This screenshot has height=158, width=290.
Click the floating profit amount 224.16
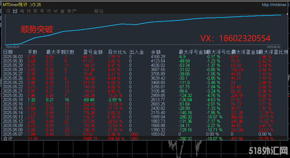pos(237,95)
